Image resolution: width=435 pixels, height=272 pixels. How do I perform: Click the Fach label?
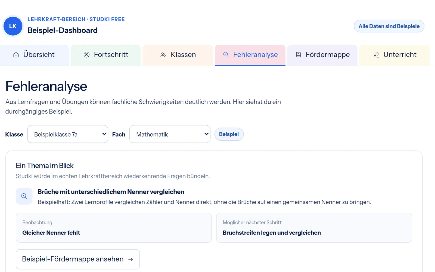[119, 134]
